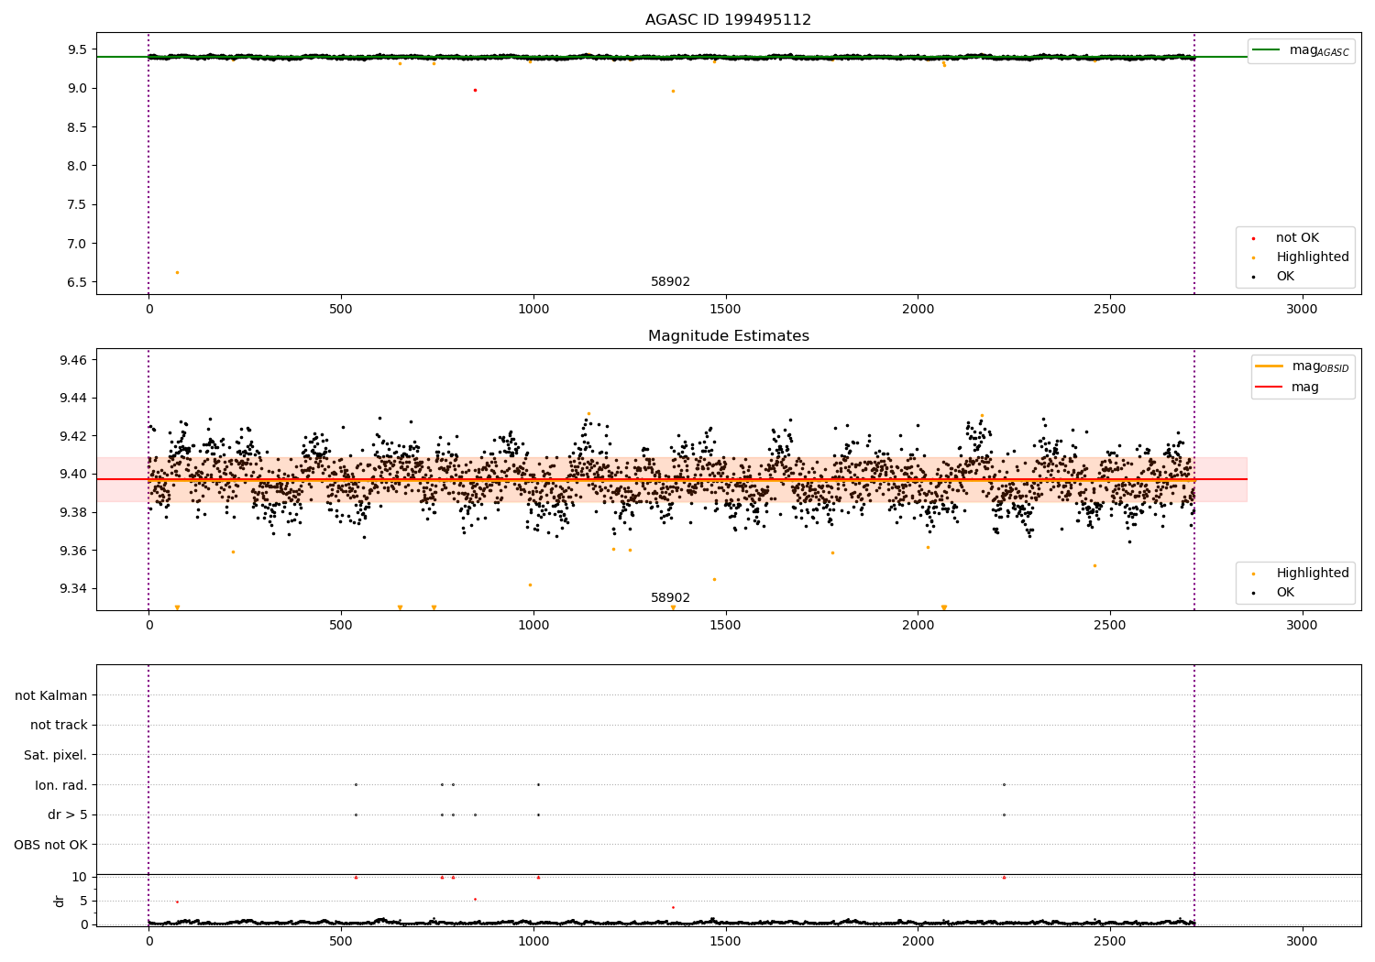1375x962 pixels.
Task: Click the 3000 x-tick of the bottom plot
Action: tap(1302, 941)
